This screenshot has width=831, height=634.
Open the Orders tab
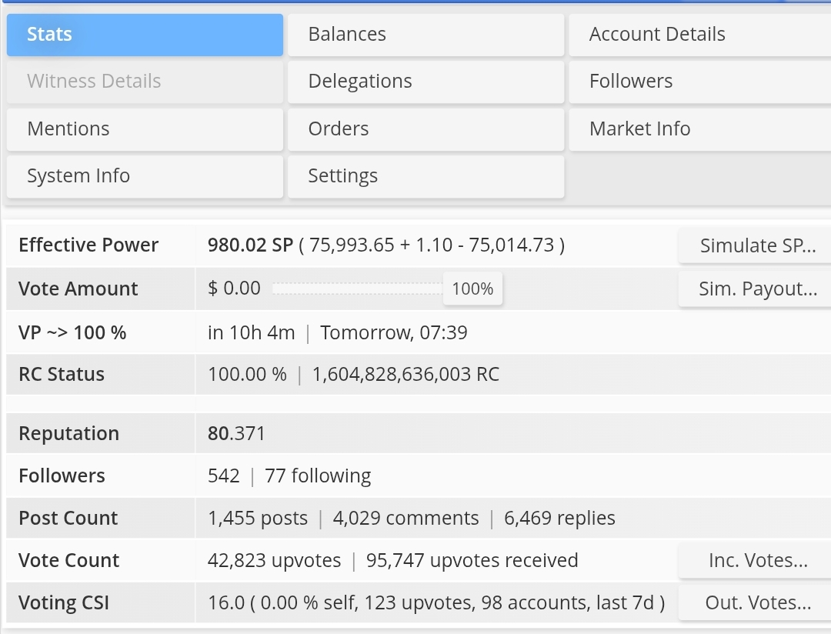coord(426,128)
